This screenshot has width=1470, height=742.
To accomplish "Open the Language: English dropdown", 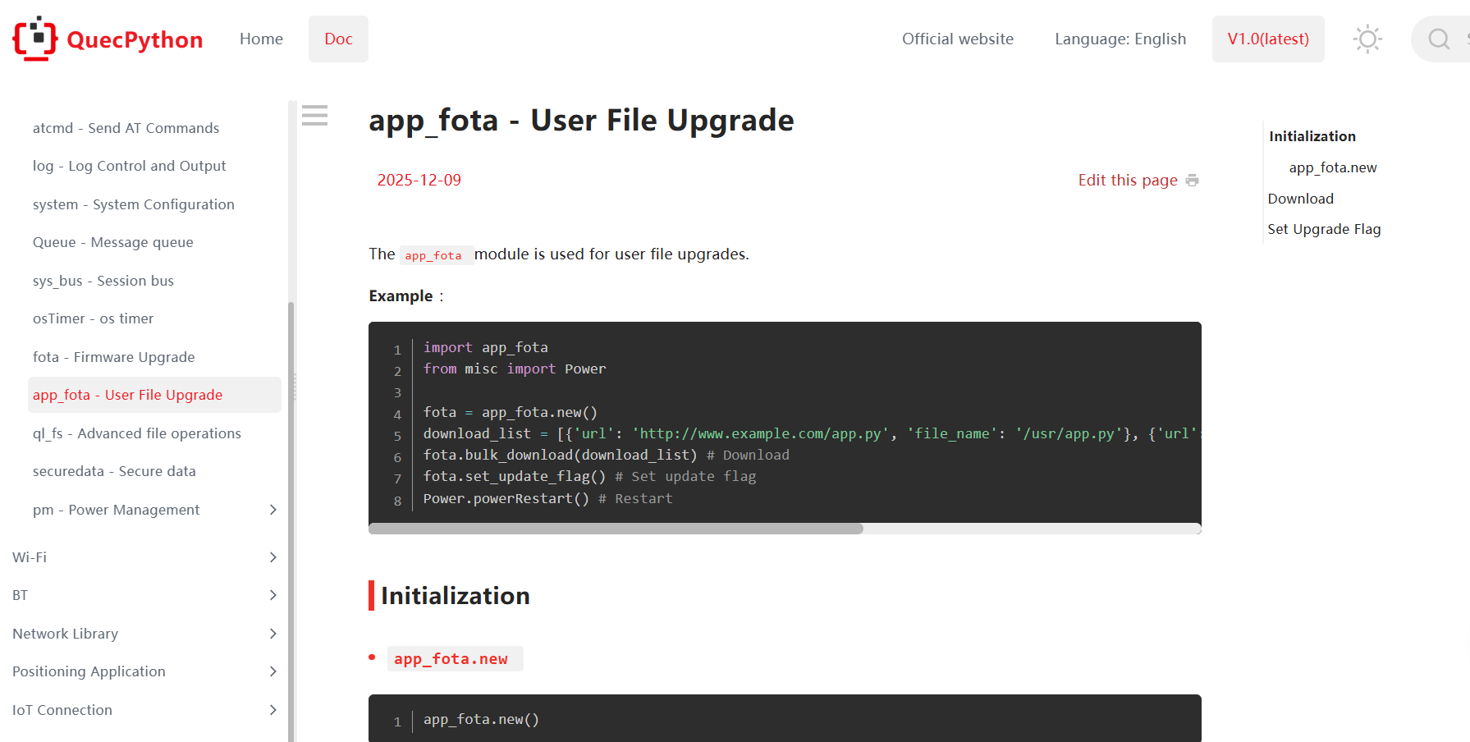I will (1120, 39).
